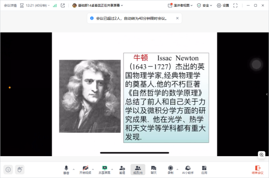Click the Issac Newton name text
Image resolution: width=269 pixels, height=178 pixels.
coord(178,58)
